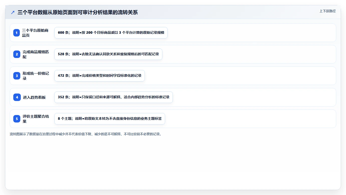
Task: Click the 三个平台原始商品页 step label
Action: coord(35,33)
